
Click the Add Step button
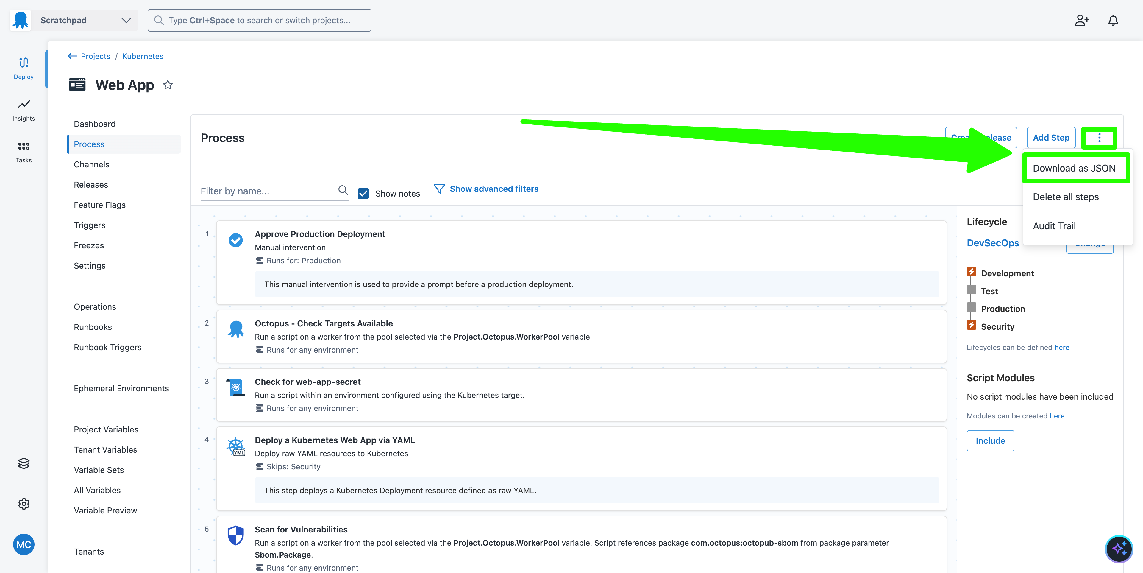click(1051, 138)
